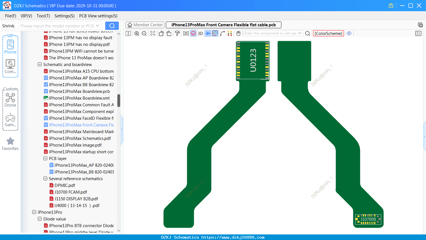Screen dimensions: 426x240
Task: Click the zoom in magnifier icon
Action: [x=137, y=33]
